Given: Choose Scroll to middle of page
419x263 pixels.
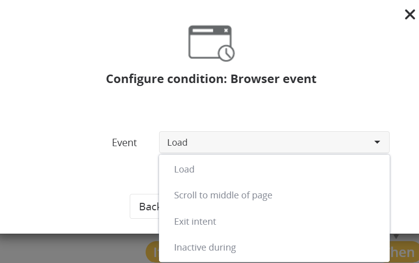Looking at the screenshot, I should 223,195.
